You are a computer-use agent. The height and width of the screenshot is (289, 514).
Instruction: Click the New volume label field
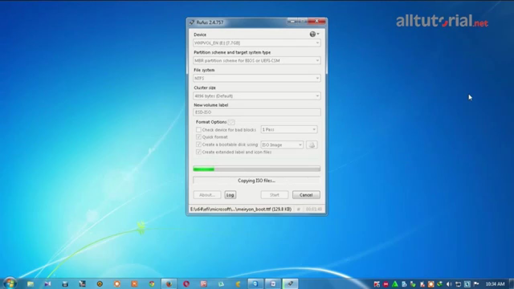257,112
